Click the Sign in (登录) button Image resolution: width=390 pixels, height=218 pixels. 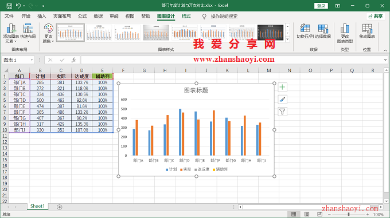pyautogui.click(x=321, y=6)
